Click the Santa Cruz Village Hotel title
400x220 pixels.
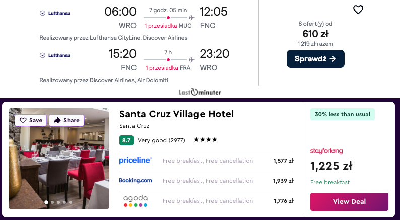[x=176, y=114]
